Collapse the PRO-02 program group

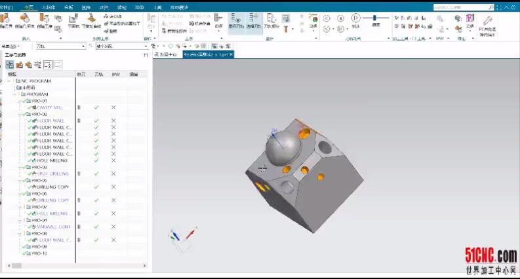pos(20,114)
